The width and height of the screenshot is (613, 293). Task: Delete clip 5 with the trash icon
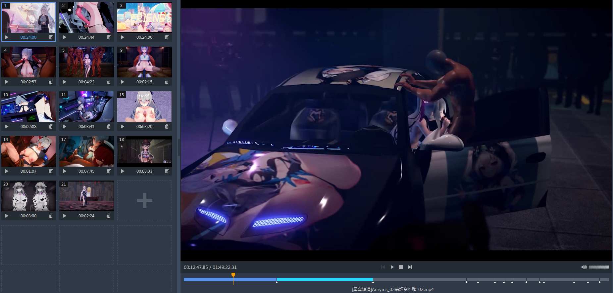point(109,82)
